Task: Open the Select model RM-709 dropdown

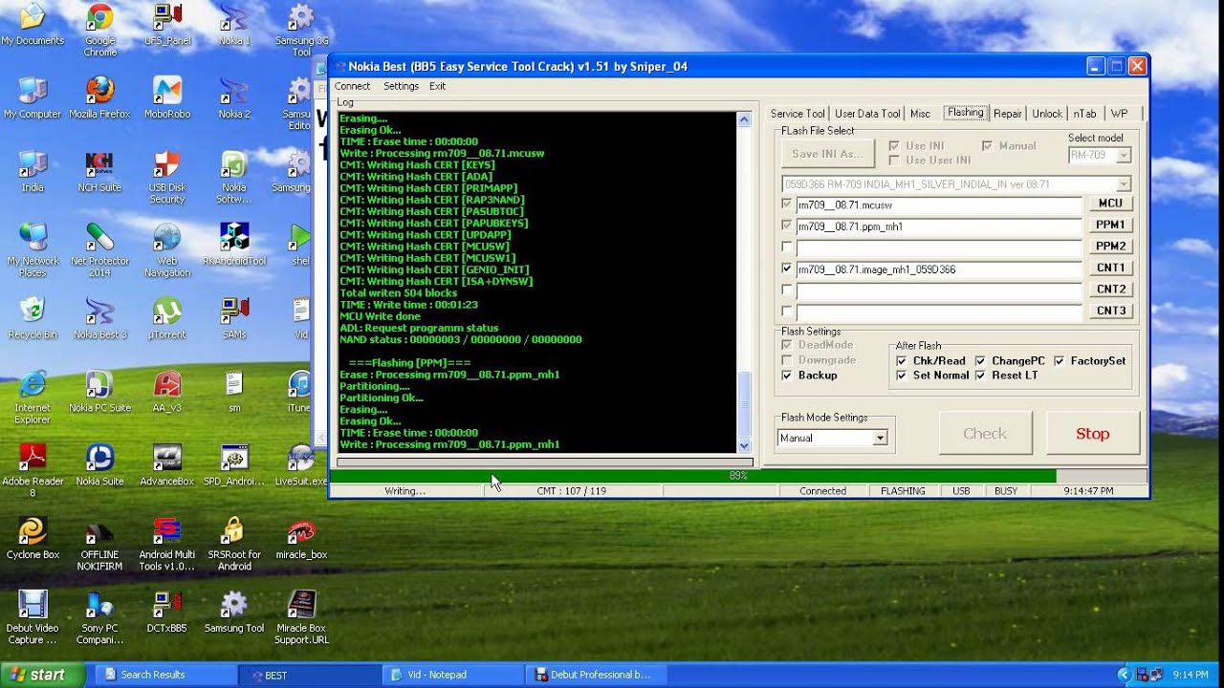Action: coord(1125,155)
